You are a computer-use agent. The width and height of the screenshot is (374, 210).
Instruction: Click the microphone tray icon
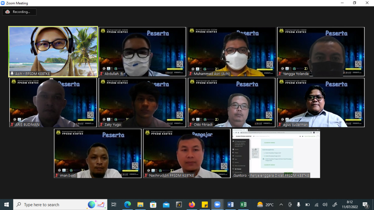point(299,204)
